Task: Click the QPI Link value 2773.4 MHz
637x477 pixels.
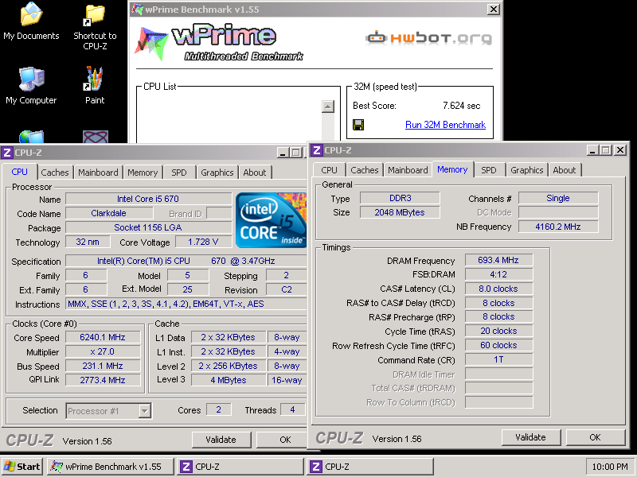Action: [x=103, y=380]
